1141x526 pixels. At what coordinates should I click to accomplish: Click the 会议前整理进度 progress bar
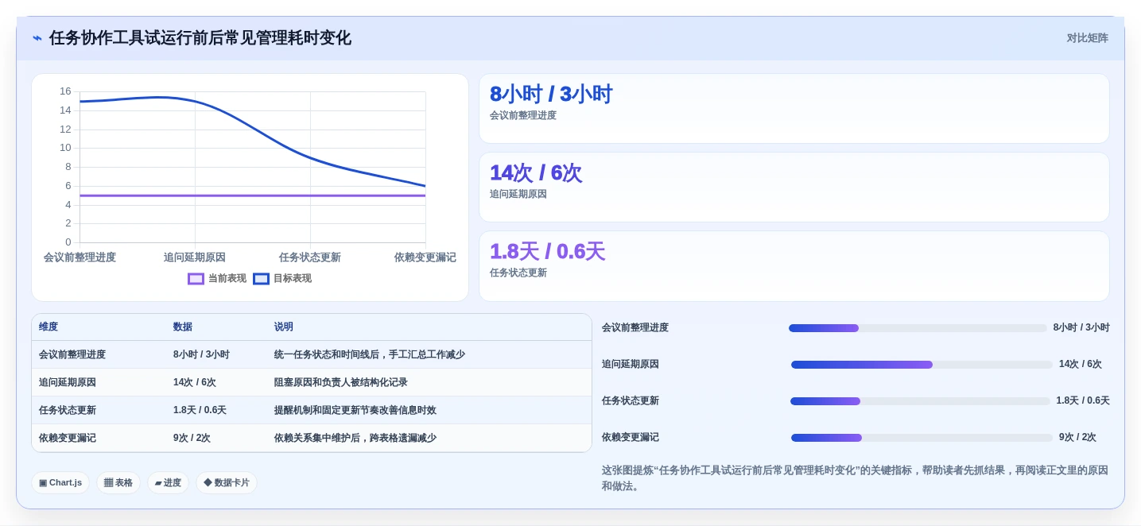pyautogui.click(x=918, y=328)
